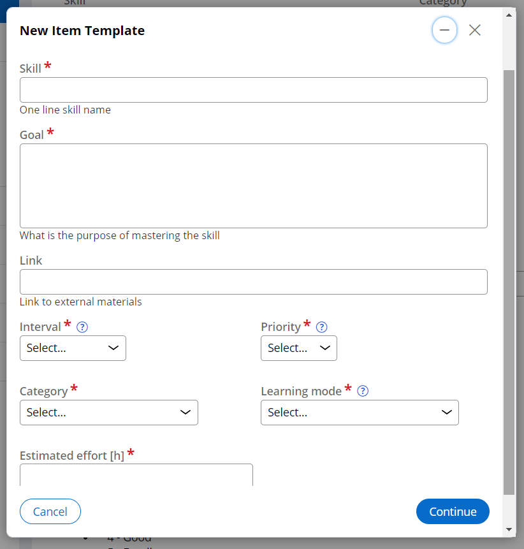The height and width of the screenshot is (549, 524).
Task: Open the Priority dropdown
Action: pyautogui.click(x=298, y=348)
